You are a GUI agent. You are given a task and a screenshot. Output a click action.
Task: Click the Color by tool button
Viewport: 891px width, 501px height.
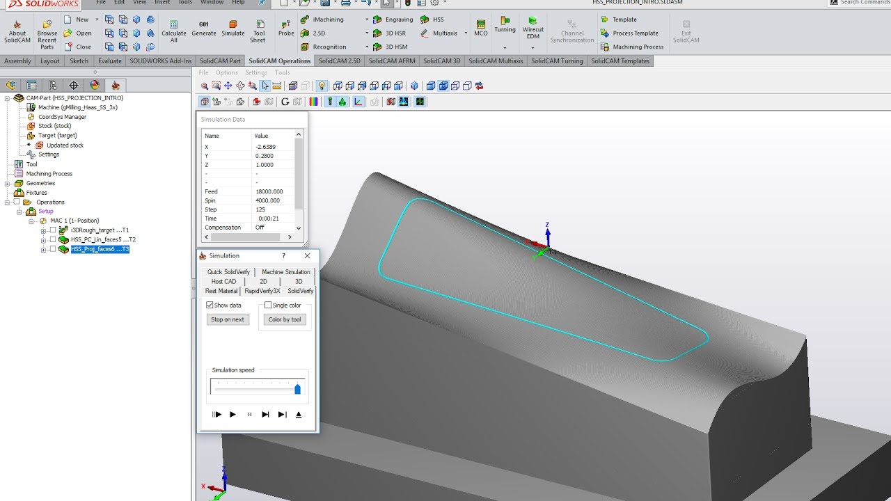click(x=285, y=319)
